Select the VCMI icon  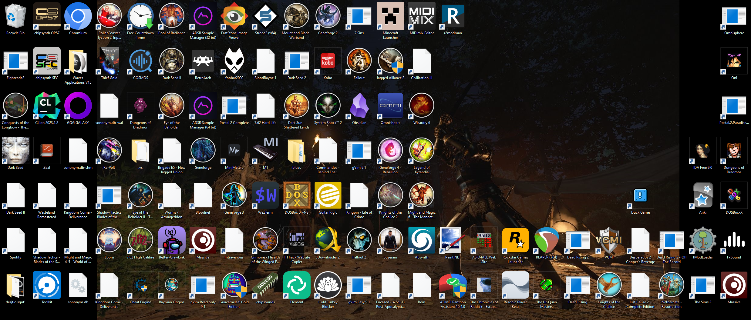coord(609,240)
